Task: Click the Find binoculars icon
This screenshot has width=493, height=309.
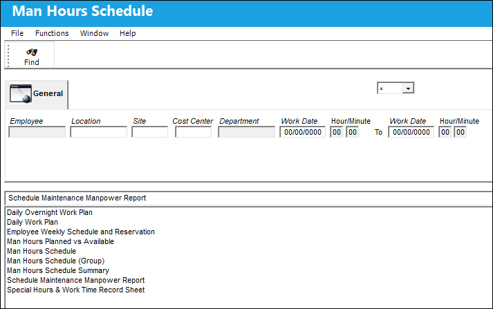Action: 32,52
